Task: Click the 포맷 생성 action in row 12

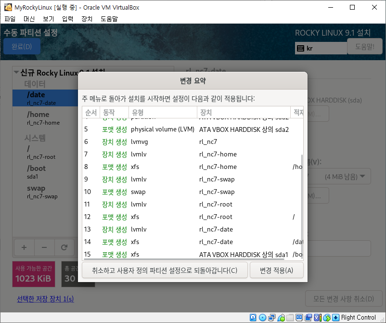Action: coord(115,217)
